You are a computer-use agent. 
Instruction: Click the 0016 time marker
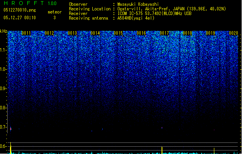[141, 33]
